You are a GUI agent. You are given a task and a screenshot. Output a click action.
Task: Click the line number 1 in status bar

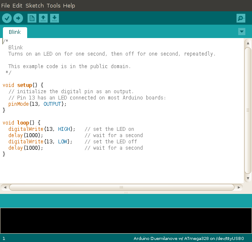point(4,239)
